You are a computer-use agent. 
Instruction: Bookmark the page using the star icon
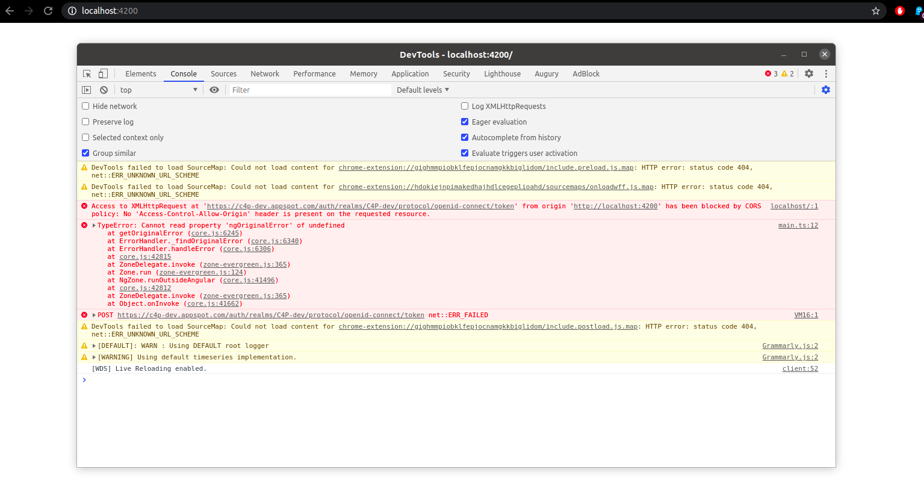pos(876,11)
